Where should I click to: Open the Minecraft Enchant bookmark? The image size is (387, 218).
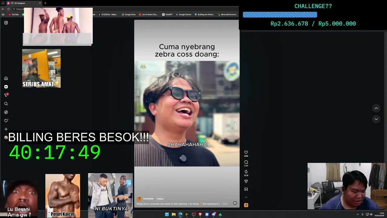(x=227, y=15)
